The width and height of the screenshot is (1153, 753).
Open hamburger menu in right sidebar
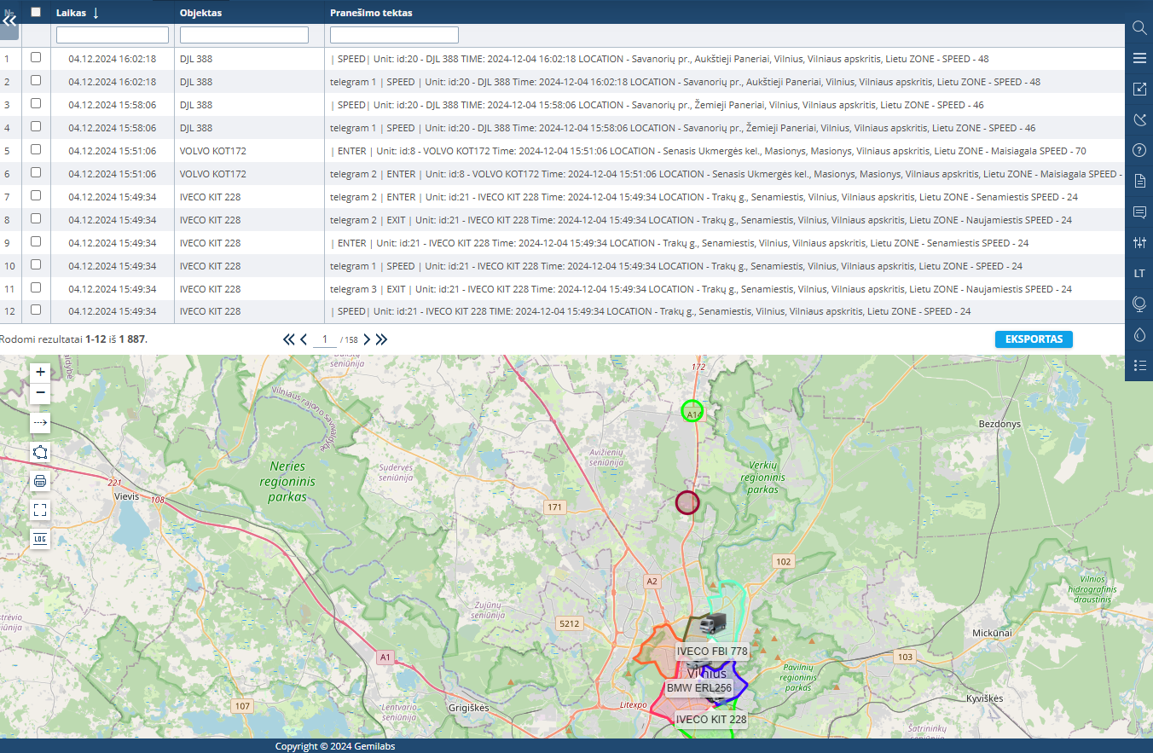(x=1139, y=58)
